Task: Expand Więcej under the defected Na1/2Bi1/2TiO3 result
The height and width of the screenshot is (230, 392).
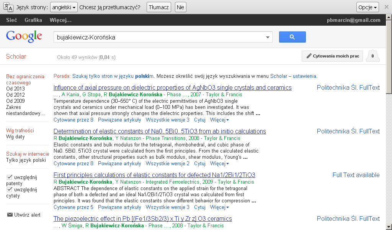Action: tap(219, 207)
